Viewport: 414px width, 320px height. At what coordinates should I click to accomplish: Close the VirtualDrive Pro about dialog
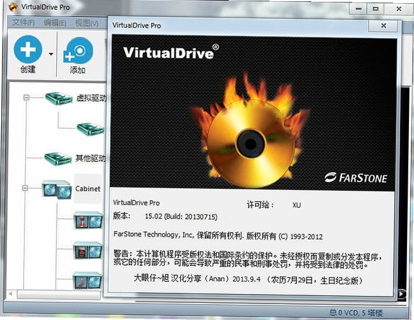(384, 26)
